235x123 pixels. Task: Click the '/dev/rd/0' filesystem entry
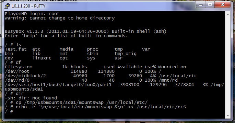17,80
